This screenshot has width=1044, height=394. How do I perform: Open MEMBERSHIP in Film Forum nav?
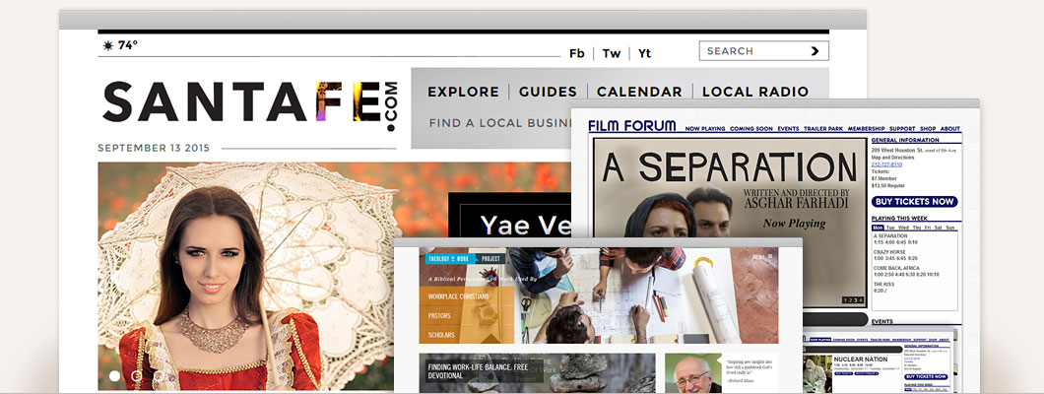coord(866,128)
